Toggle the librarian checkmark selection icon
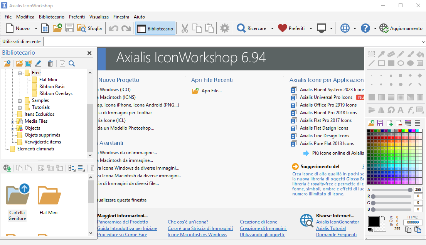426x245 pixels. tap(62, 64)
